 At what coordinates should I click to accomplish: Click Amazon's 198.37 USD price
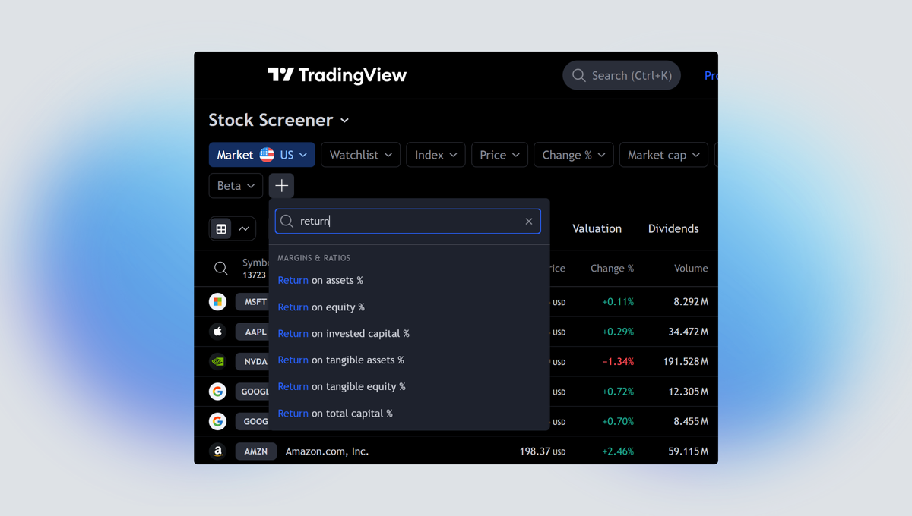click(x=543, y=451)
